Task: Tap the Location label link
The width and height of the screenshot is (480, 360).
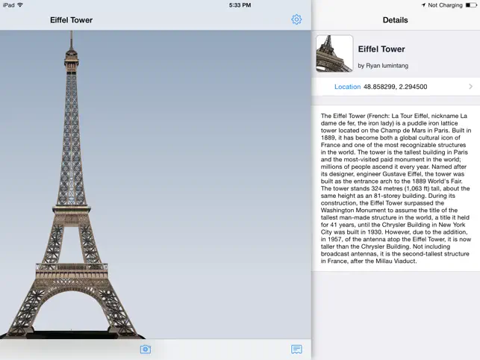Action: pos(347,87)
